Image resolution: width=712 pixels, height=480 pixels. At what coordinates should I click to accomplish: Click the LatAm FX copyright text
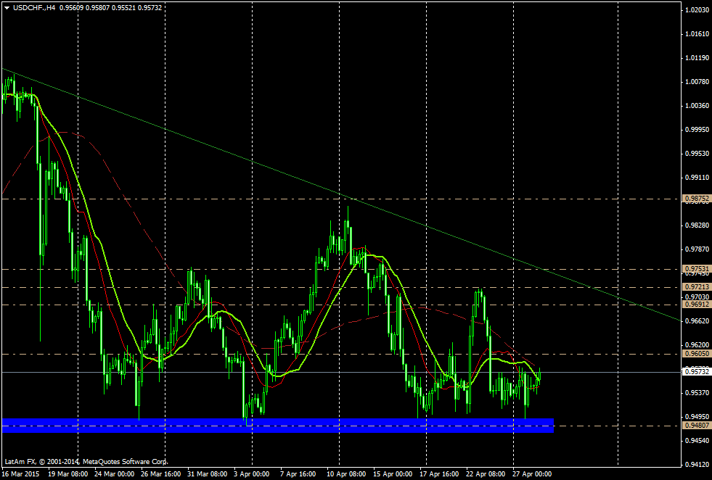coord(86,461)
